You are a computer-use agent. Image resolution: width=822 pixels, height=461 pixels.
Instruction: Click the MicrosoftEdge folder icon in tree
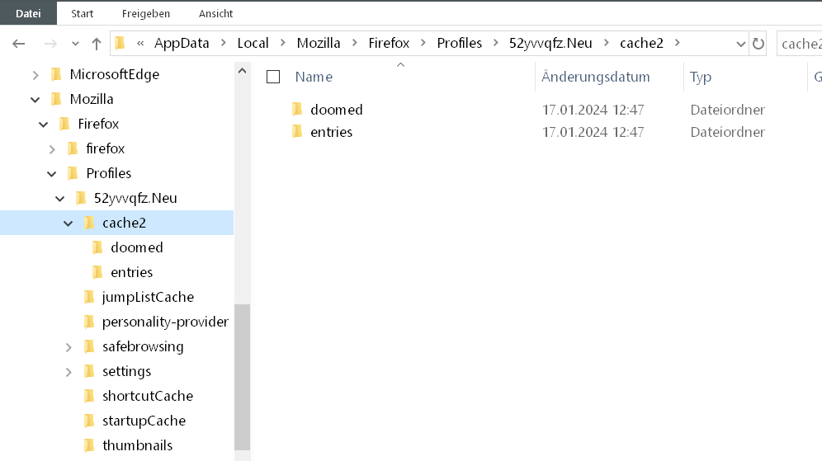pos(56,74)
